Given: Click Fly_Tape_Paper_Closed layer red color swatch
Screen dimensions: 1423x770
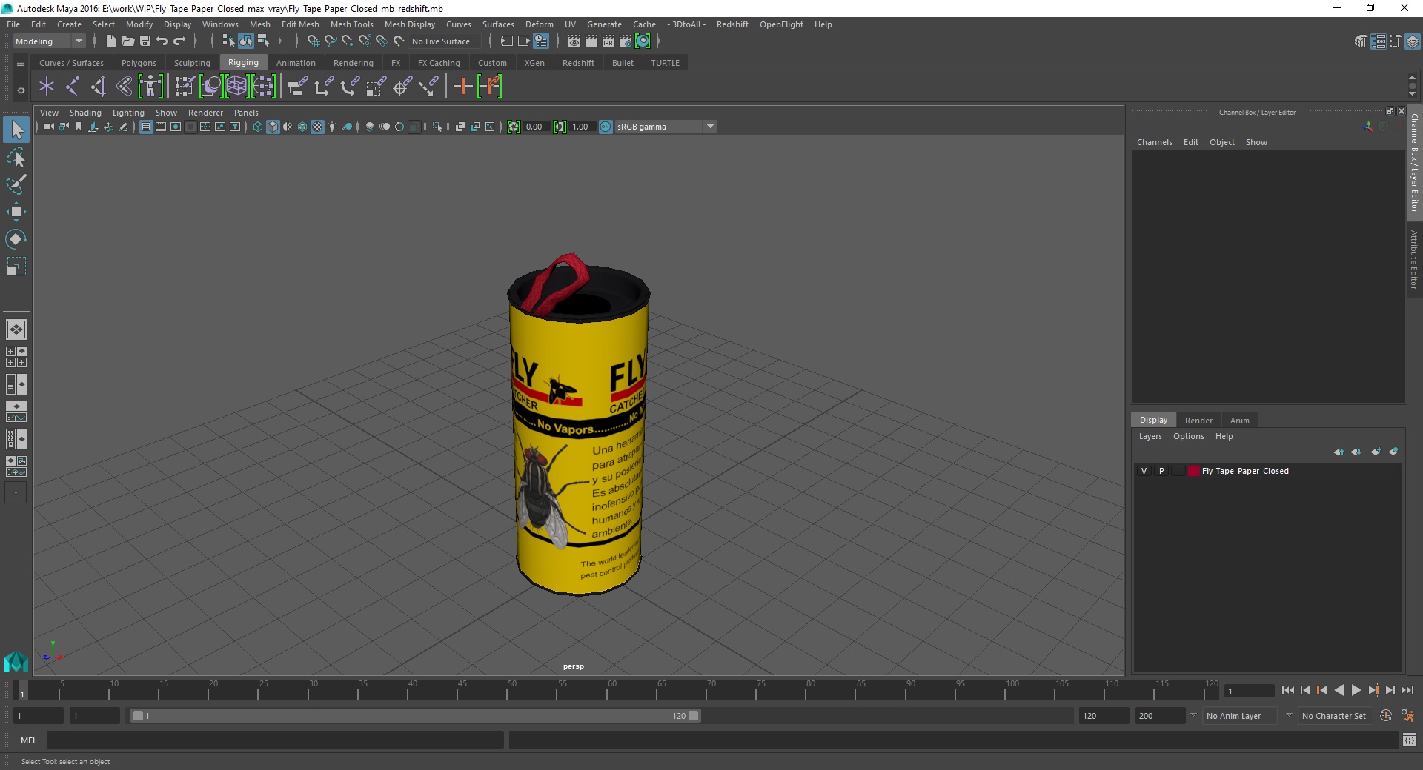Looking at the screenshot, I should [1193, 471].
